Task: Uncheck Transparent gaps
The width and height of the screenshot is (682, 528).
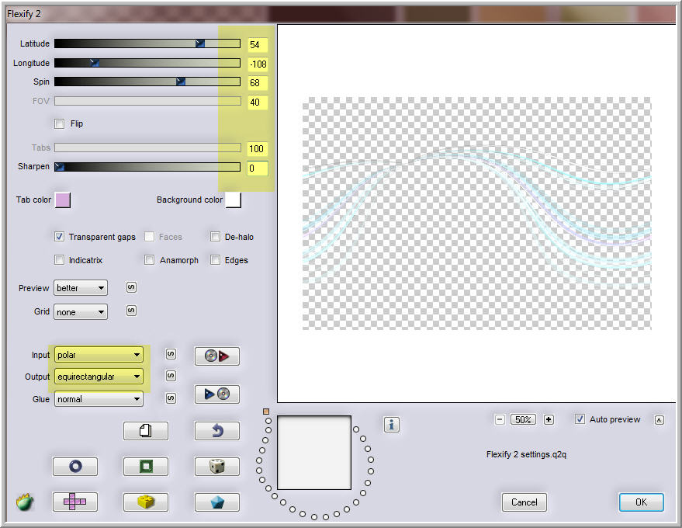Action: (59, 236)
